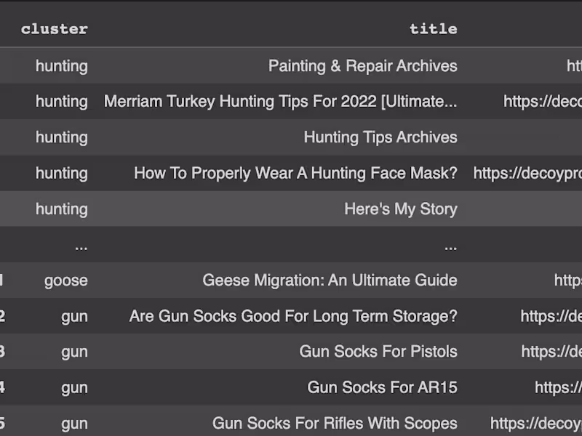Open the URL in the Merriam Turkey row
582x436 pixels.
pos(542,102)
